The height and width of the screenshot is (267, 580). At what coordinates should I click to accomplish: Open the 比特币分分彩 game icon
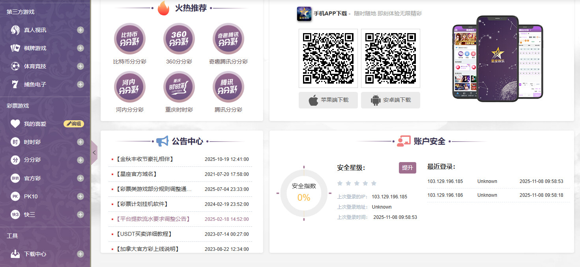coord(130,39)
